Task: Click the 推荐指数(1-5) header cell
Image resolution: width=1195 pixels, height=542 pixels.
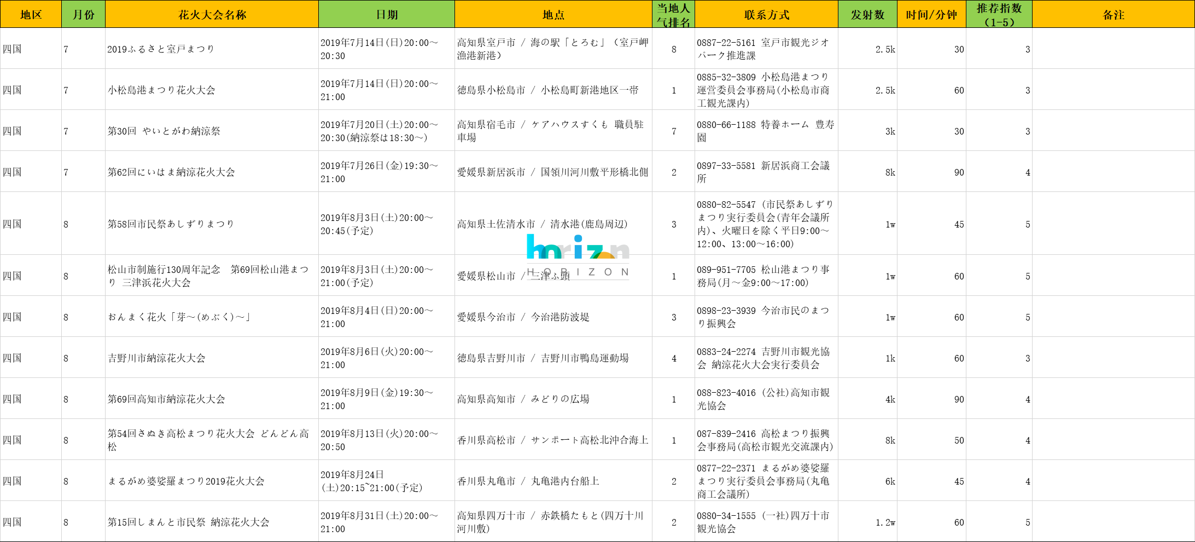Action: 999,14
